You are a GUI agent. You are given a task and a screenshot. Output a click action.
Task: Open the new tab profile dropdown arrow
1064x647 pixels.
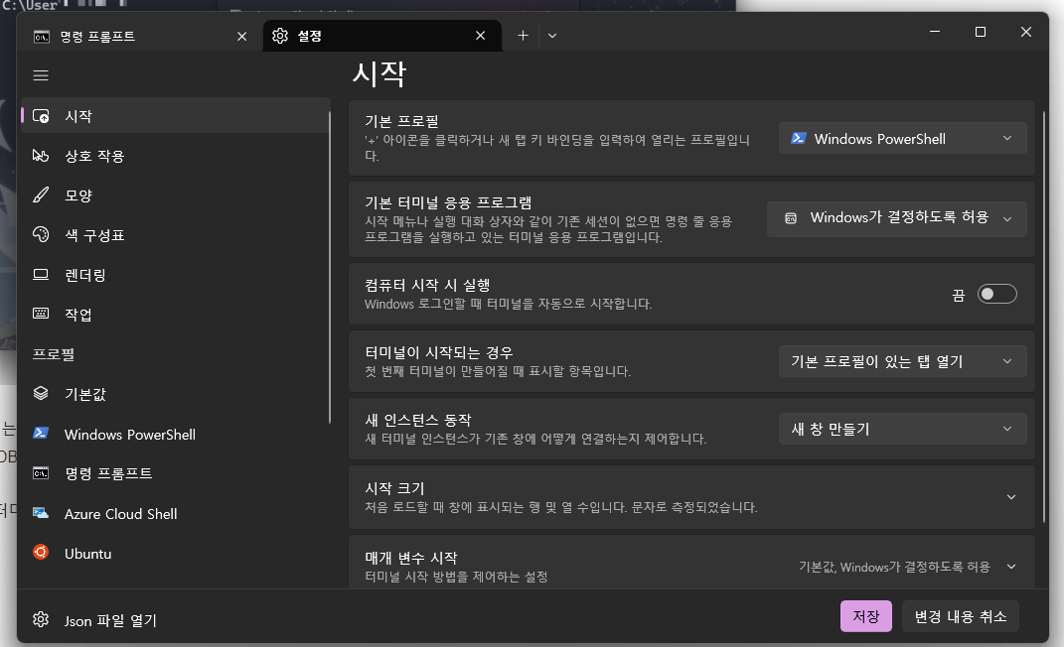tap(552, 36)
